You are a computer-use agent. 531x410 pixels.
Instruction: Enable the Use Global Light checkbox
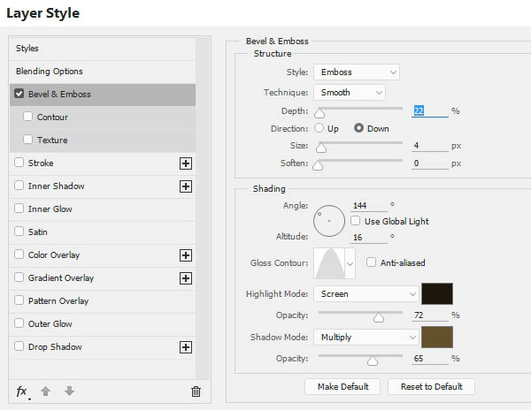point(356,221)
